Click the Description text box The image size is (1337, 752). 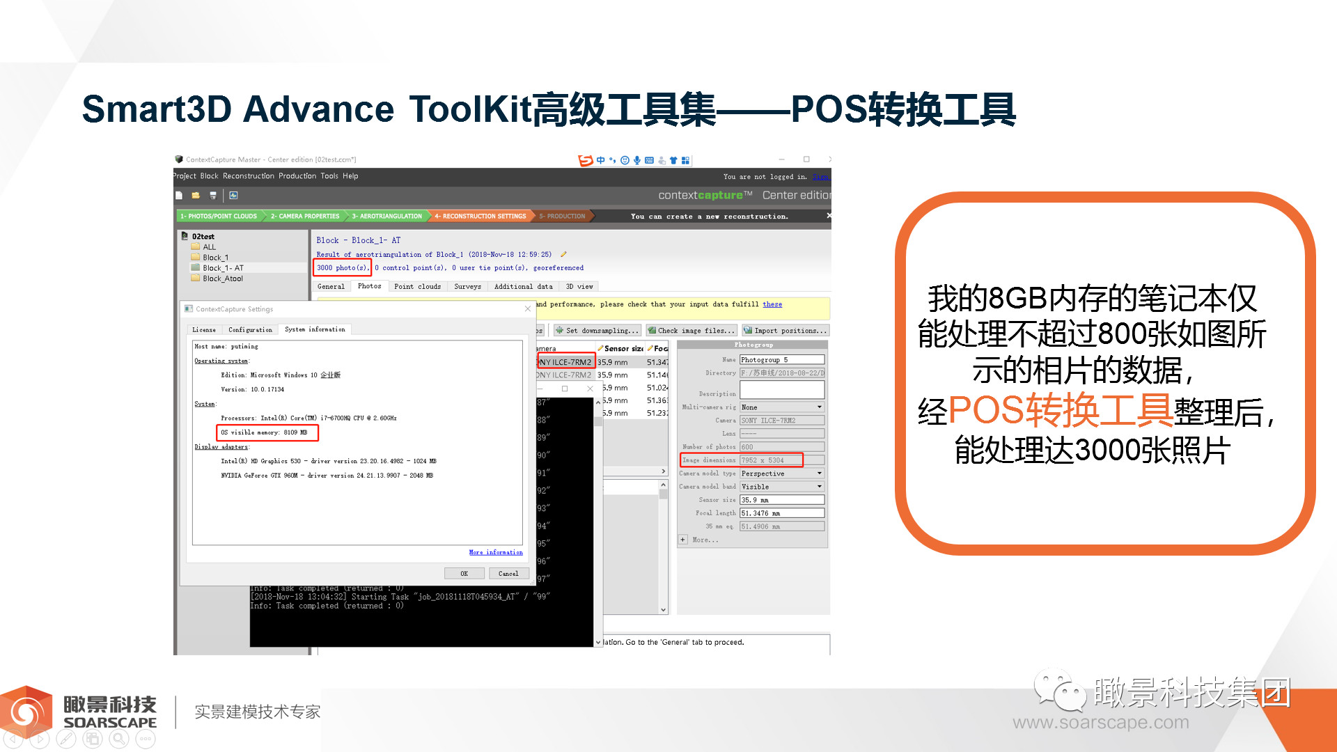click(x=782, y=390)
